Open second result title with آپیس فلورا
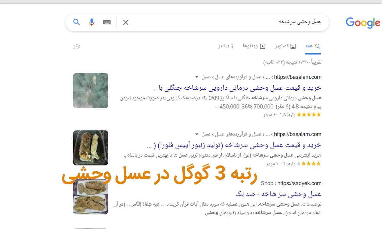 [x=234, y=145]
